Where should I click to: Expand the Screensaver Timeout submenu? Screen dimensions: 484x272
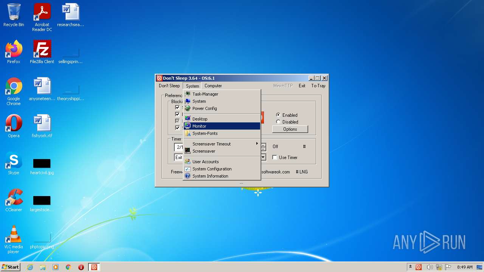[222, 144]
